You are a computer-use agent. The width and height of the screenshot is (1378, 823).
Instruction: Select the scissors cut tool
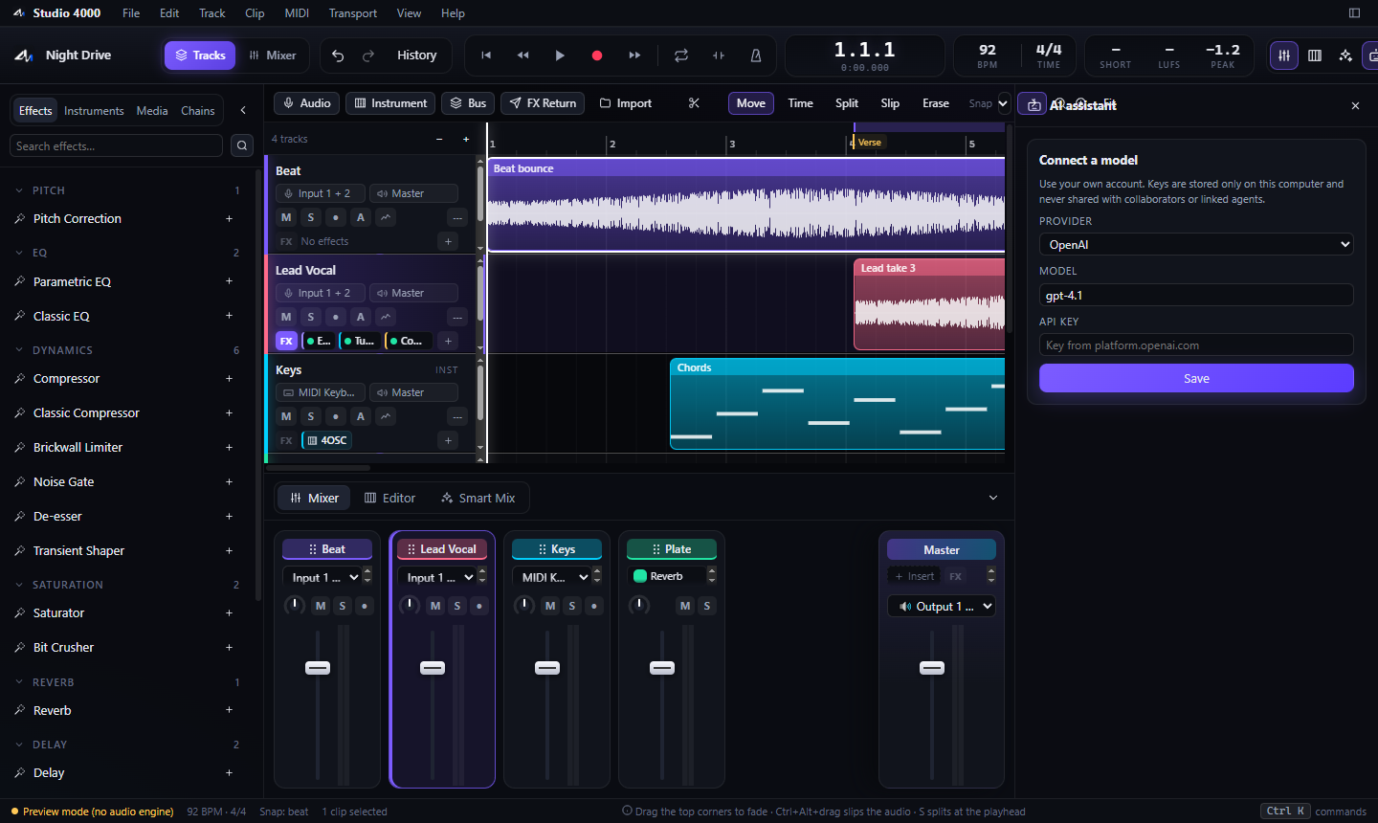tap(694, 103)
